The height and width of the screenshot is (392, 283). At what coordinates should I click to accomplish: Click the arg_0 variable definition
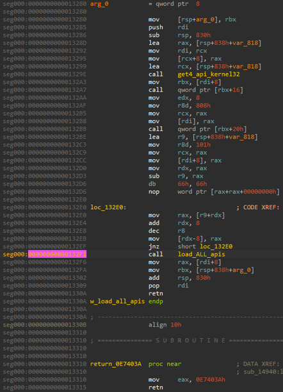click(99, 4)
